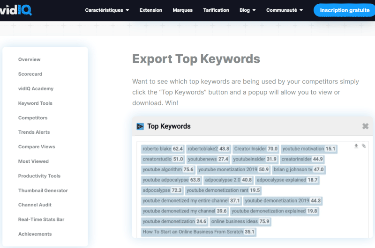Click the paperclip copy icon in keywords panel
Screen dimensions: 375x248
click(364, 146)
